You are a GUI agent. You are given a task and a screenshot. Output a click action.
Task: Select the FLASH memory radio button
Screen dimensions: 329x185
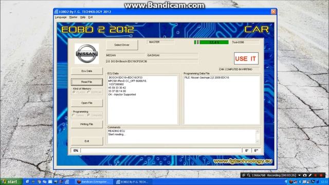74,92
